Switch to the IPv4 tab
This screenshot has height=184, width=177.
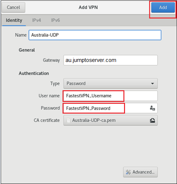[x=36, y=20]
